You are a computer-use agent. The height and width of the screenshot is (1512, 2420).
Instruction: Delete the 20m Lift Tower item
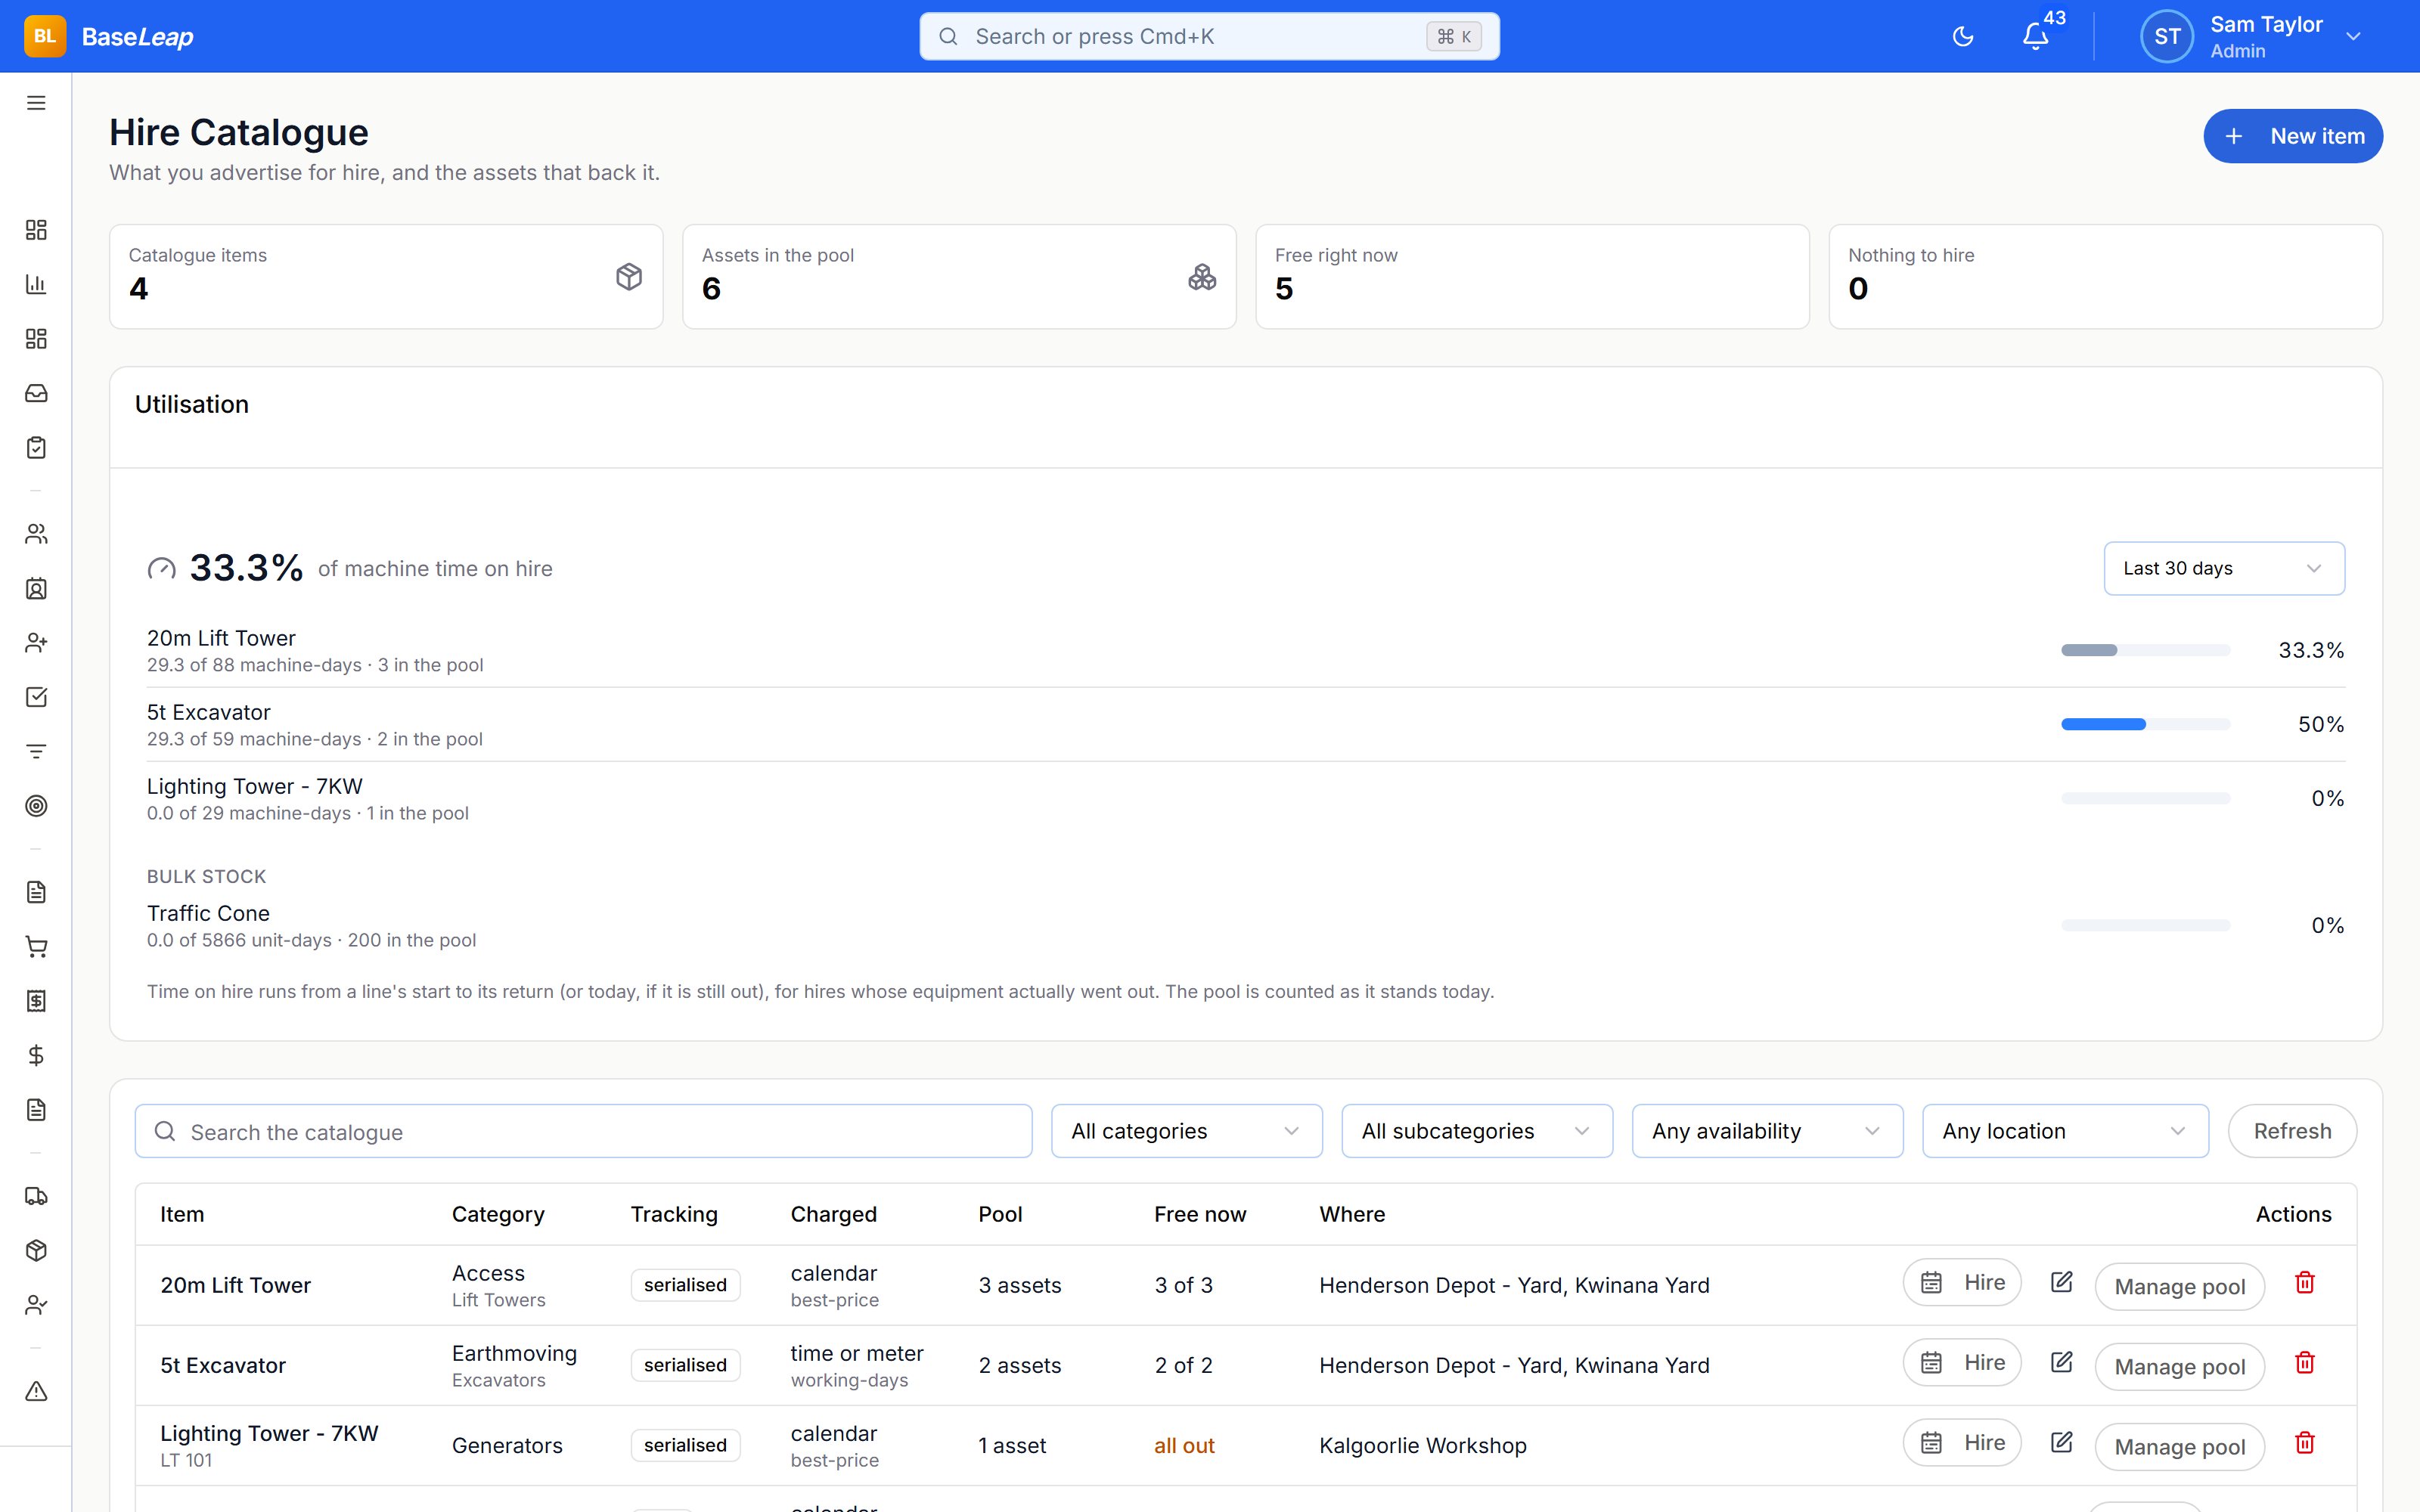click(x=2305, y=1282)
